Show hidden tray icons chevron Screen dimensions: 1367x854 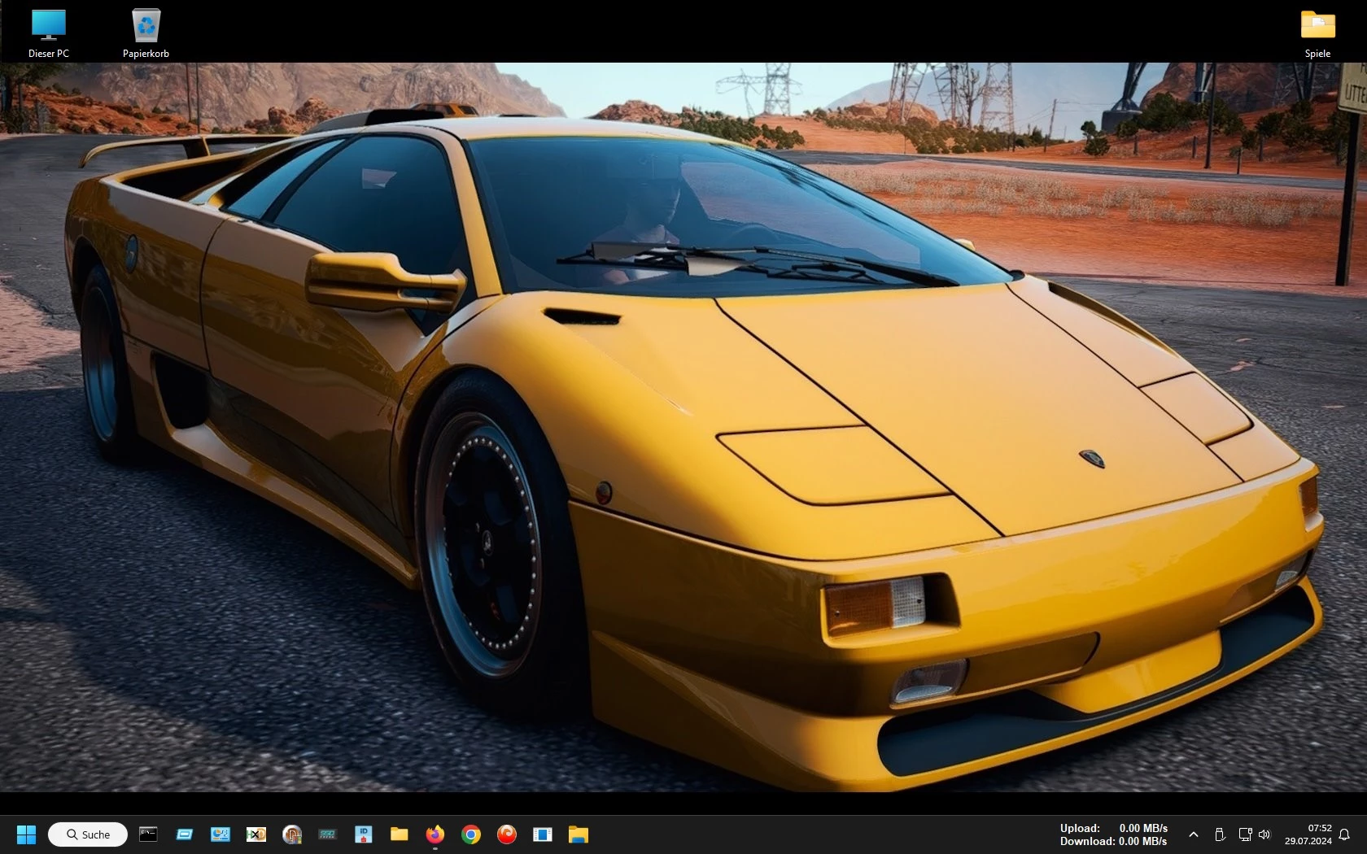[x=1193, y=834]
